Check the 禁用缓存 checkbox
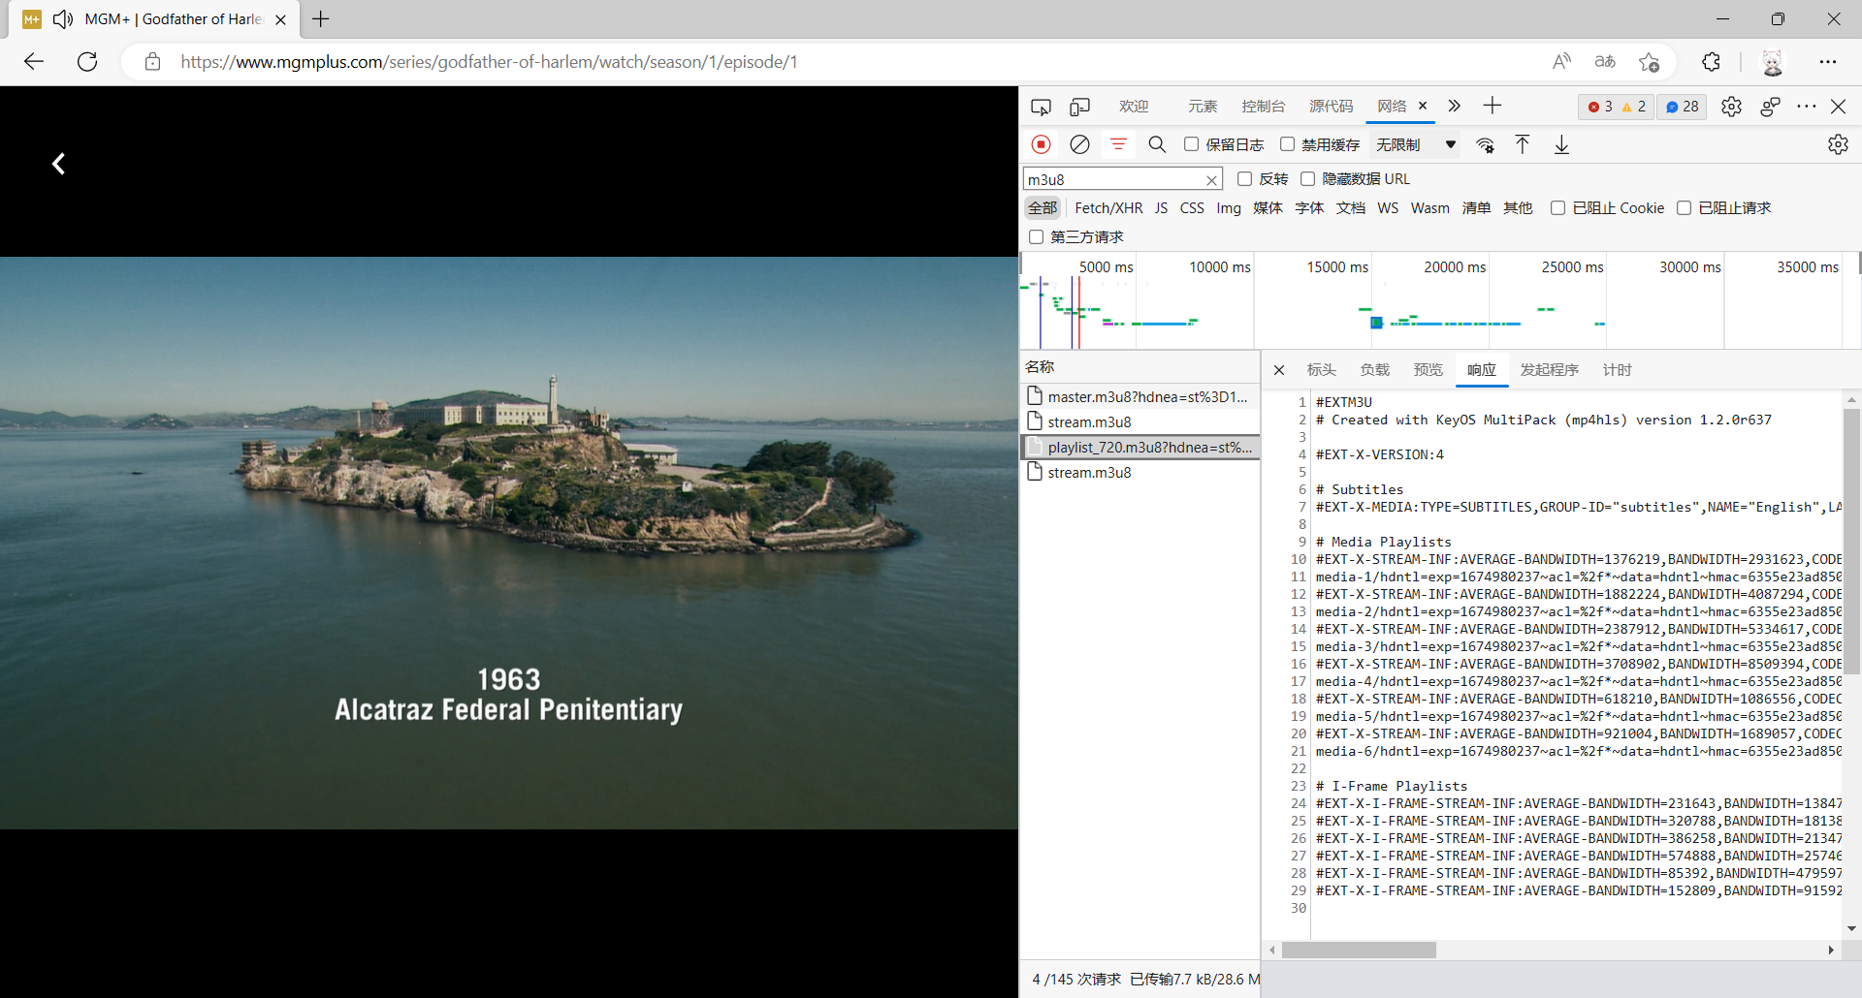Image resolution: width=1862 pixels, height=998 pixels. click(1287, 144)
